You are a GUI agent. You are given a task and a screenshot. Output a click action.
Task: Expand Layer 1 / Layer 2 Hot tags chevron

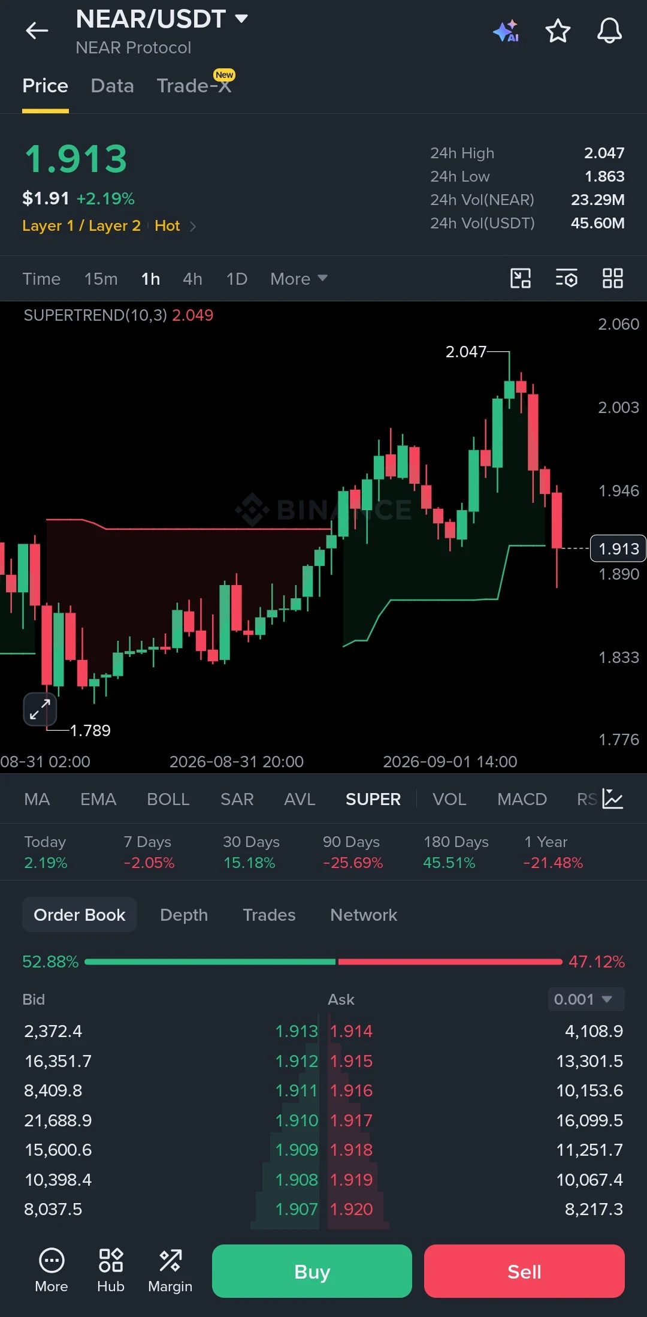tap(192, 227)
